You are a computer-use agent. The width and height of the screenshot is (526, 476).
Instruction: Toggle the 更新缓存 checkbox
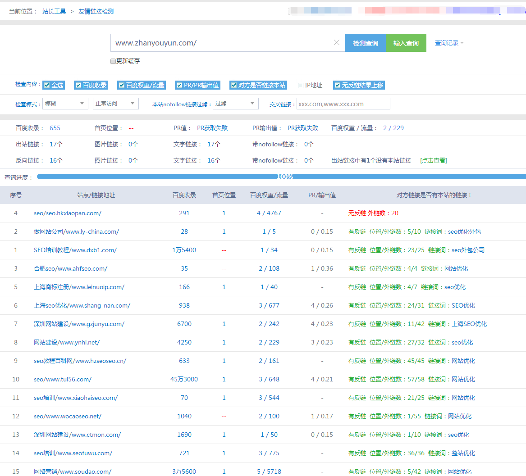click(113, 61)
